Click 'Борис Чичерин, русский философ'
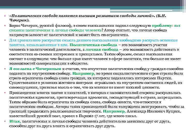 tap(40, 25)
